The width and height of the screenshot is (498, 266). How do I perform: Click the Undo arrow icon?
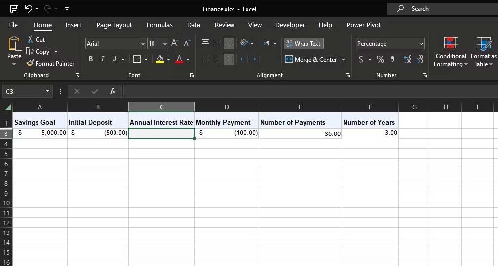coord(29,9)
